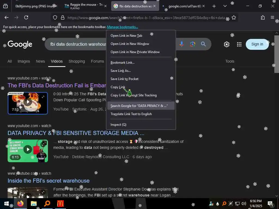This screenshot has width=279, height=209.
Task: Choose Open Link in New Private Window
Action: click(141, 52)
